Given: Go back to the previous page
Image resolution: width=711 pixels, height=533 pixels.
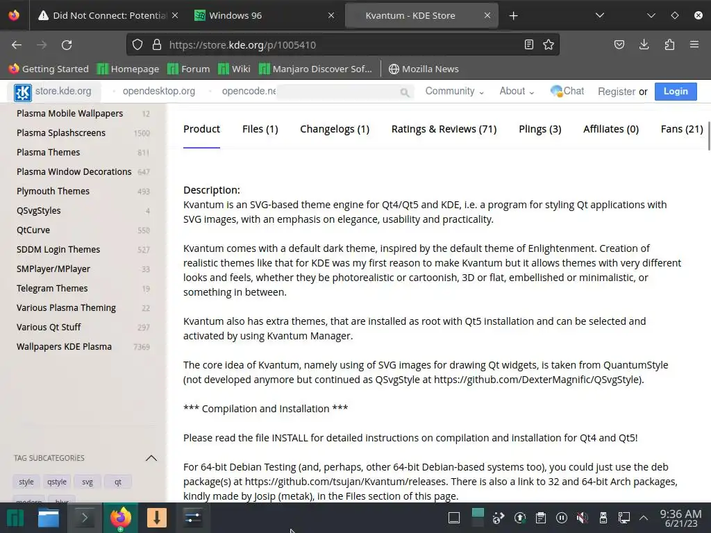Looking at the screenshot, I should [x=17, y=45].
